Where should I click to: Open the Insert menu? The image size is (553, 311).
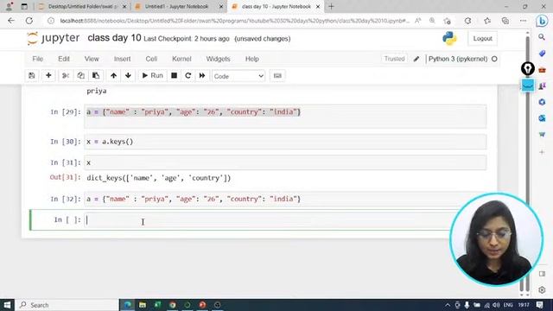[x=123, y=59]
